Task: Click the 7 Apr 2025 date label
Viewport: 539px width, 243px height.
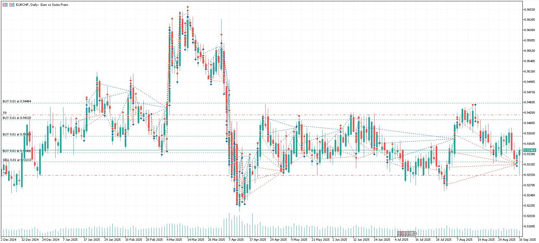Action: point(236,240)
